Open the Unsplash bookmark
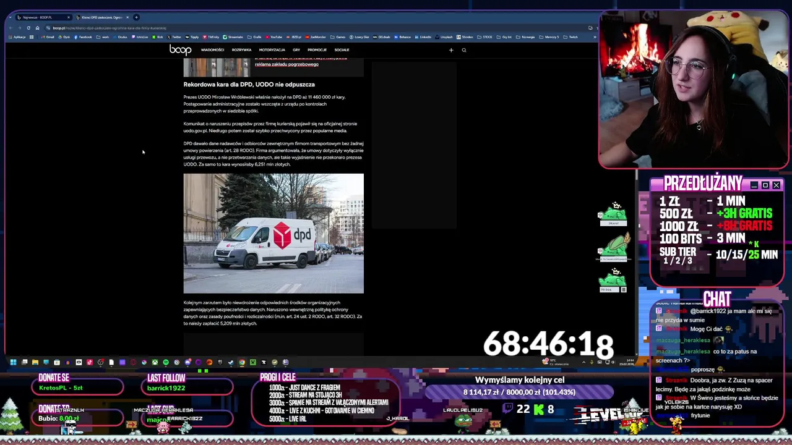This screenshot has width=792, height=445. (444, 37)
